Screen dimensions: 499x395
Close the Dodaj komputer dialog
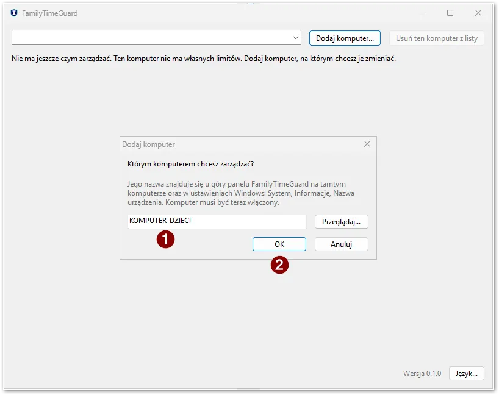coord(367,144)
